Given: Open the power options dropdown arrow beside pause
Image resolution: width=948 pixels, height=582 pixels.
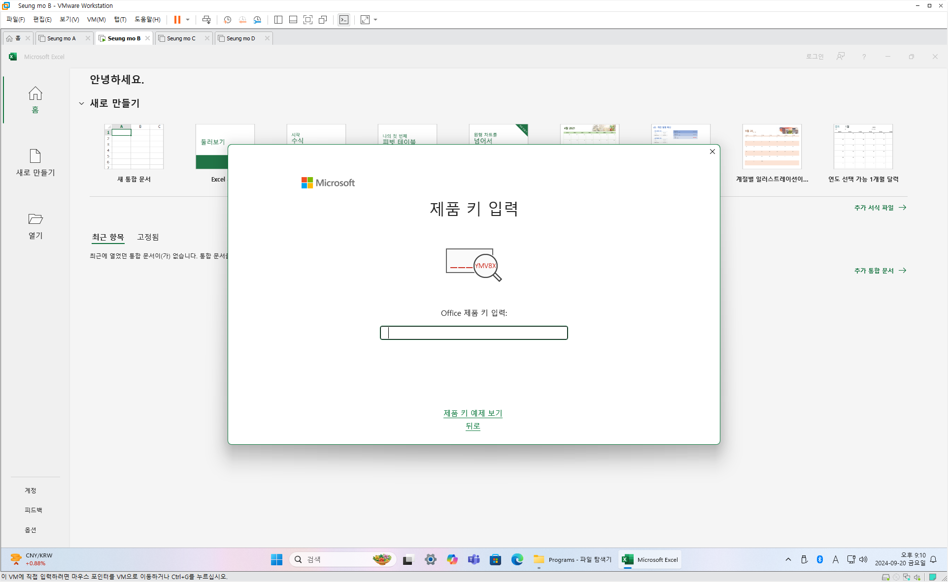Looking at the screenshot, I should 188,20.
